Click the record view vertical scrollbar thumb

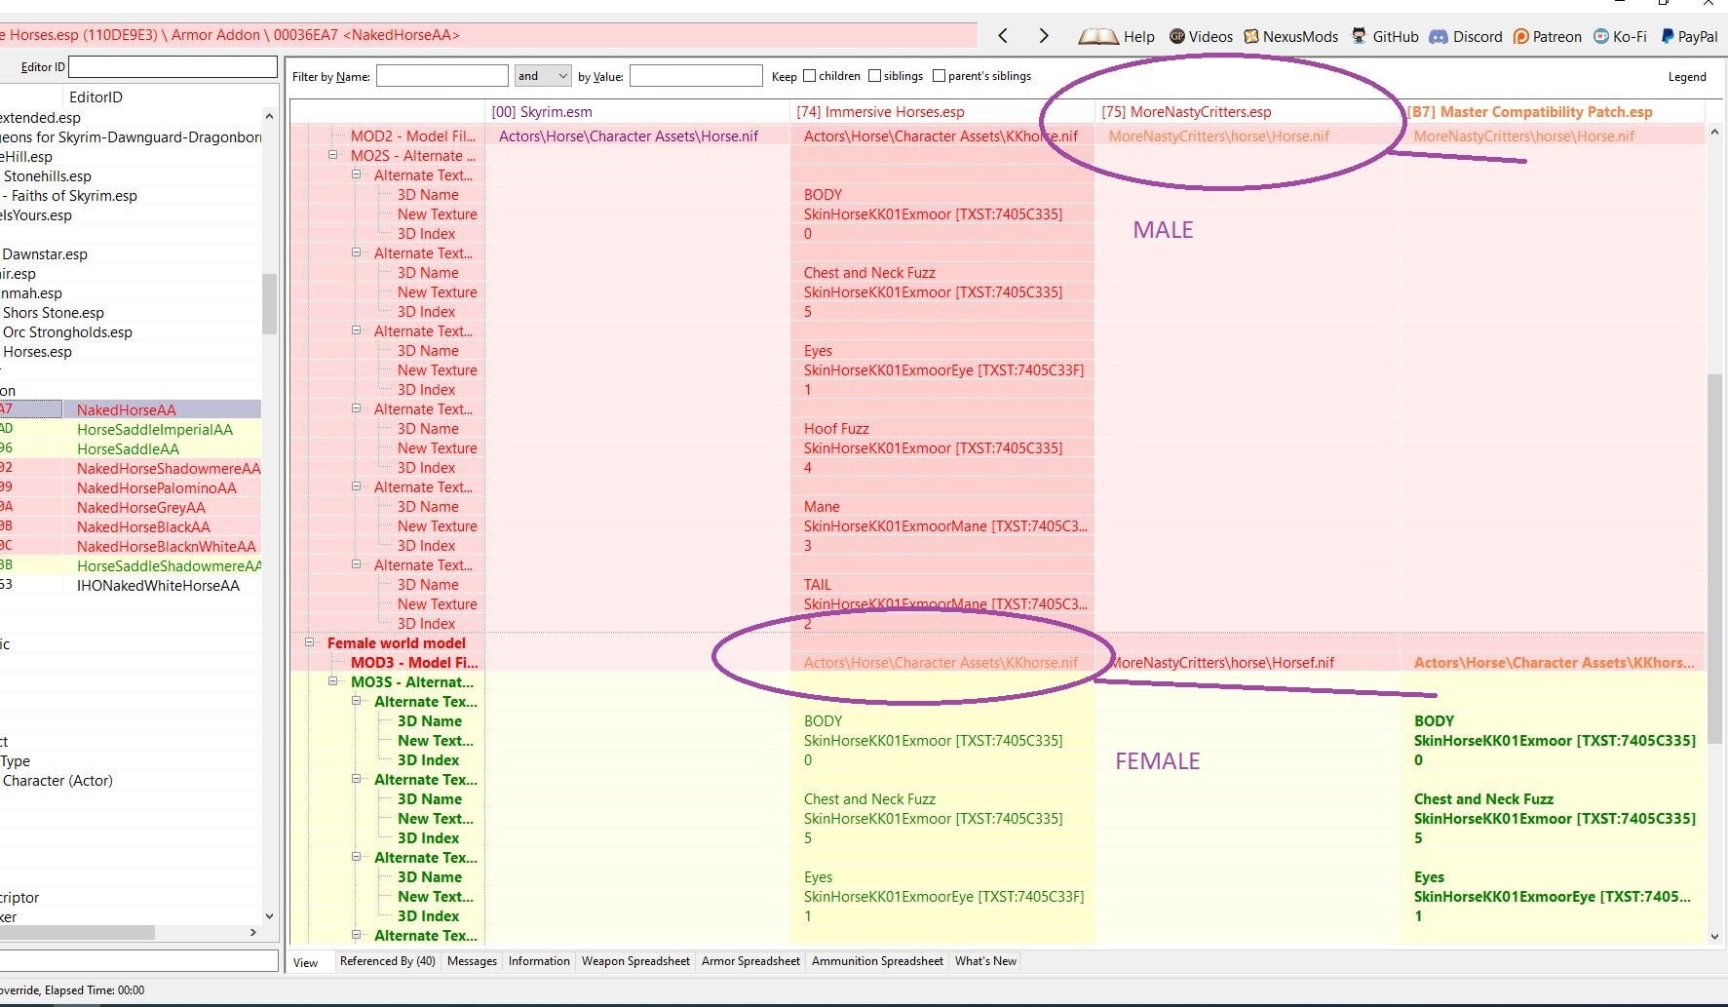[1715, 559]
